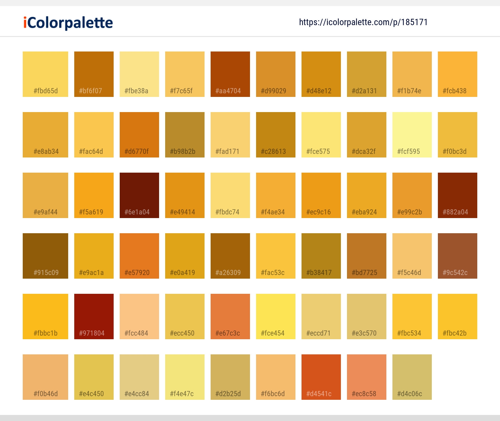Choose the pale yellow #fcf595 swatch
The image size is (500, 421).
tap(412, 135)
